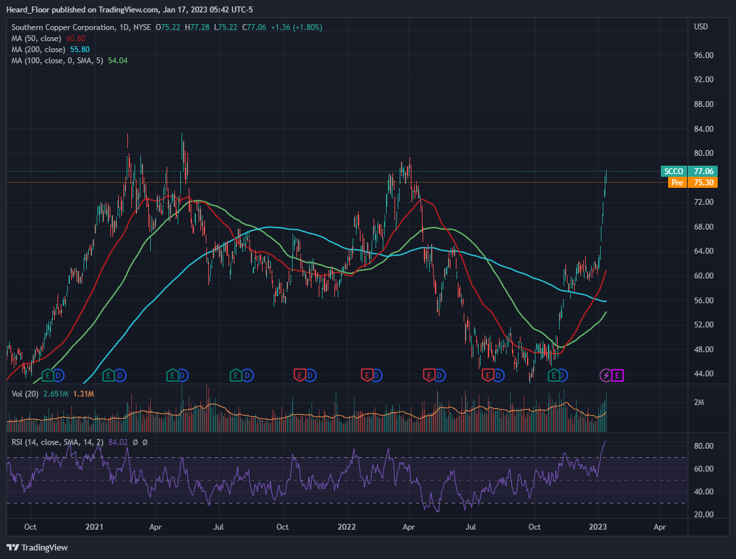
Task: Open red earnings E marker for late April 2022
Action: coord(428,375)
